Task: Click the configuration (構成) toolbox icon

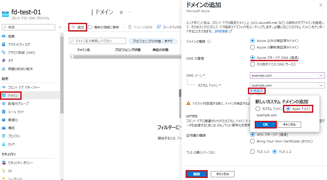Action: pos(4,128)
